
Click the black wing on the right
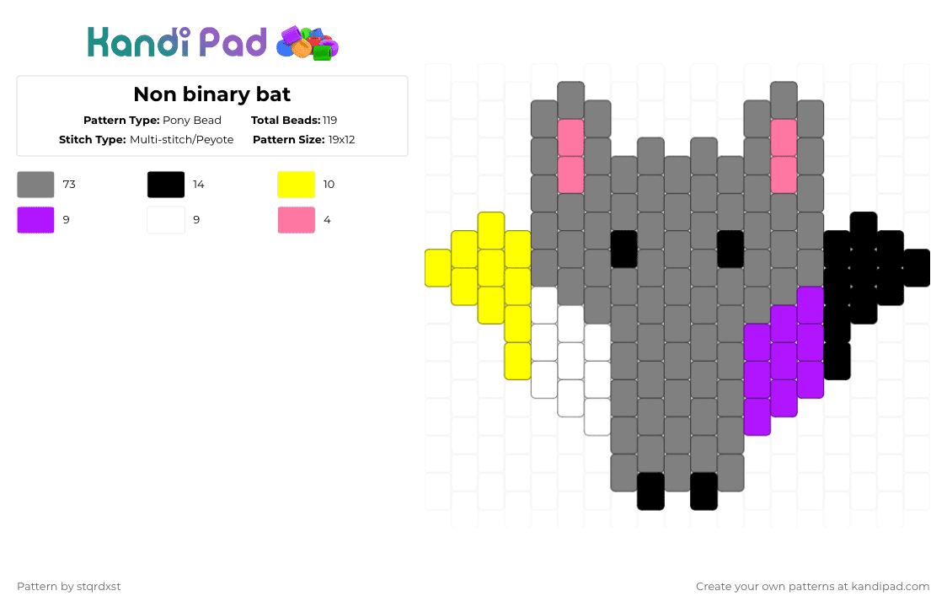click(864, 268)
